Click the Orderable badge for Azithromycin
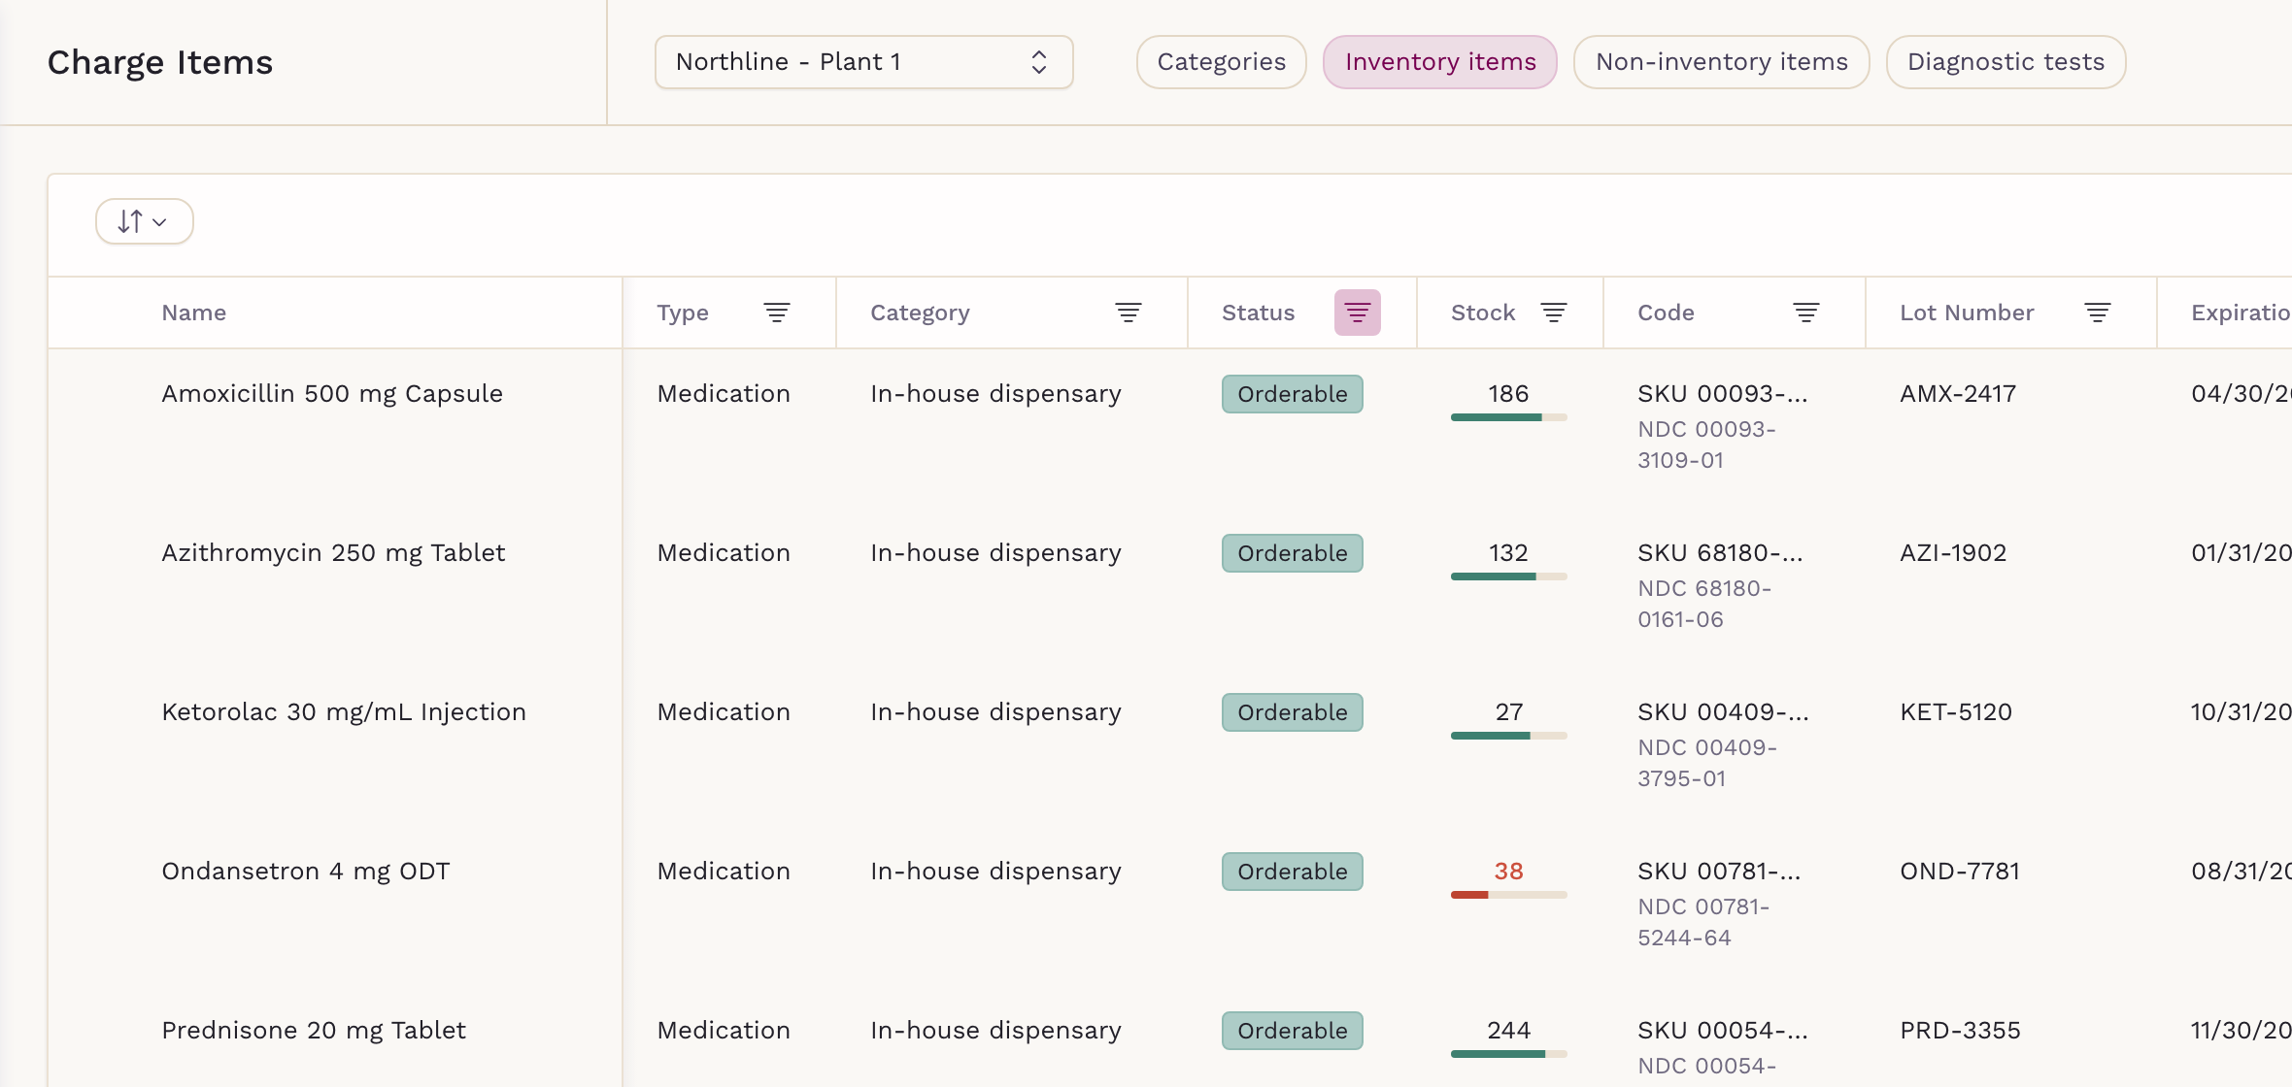 (1292, 553)
